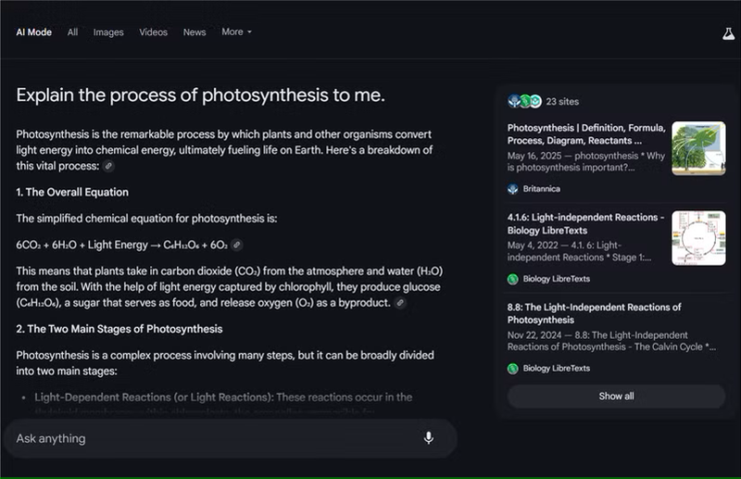Switch to the All tab
This screenshot has height=479, width=741.
pyautogui.click(x=72, y=32)
